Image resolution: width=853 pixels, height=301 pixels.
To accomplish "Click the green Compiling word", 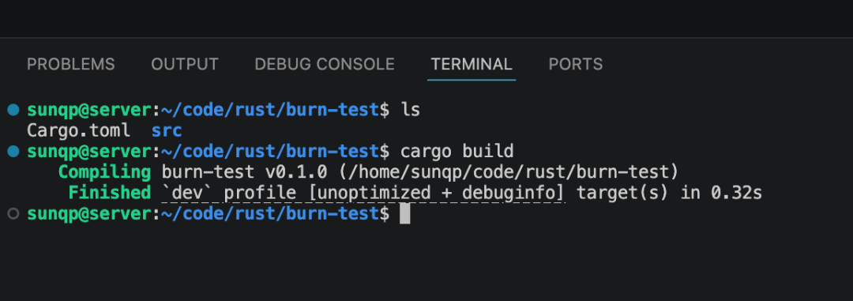I will pyautogui.click(x=104, y=172).
